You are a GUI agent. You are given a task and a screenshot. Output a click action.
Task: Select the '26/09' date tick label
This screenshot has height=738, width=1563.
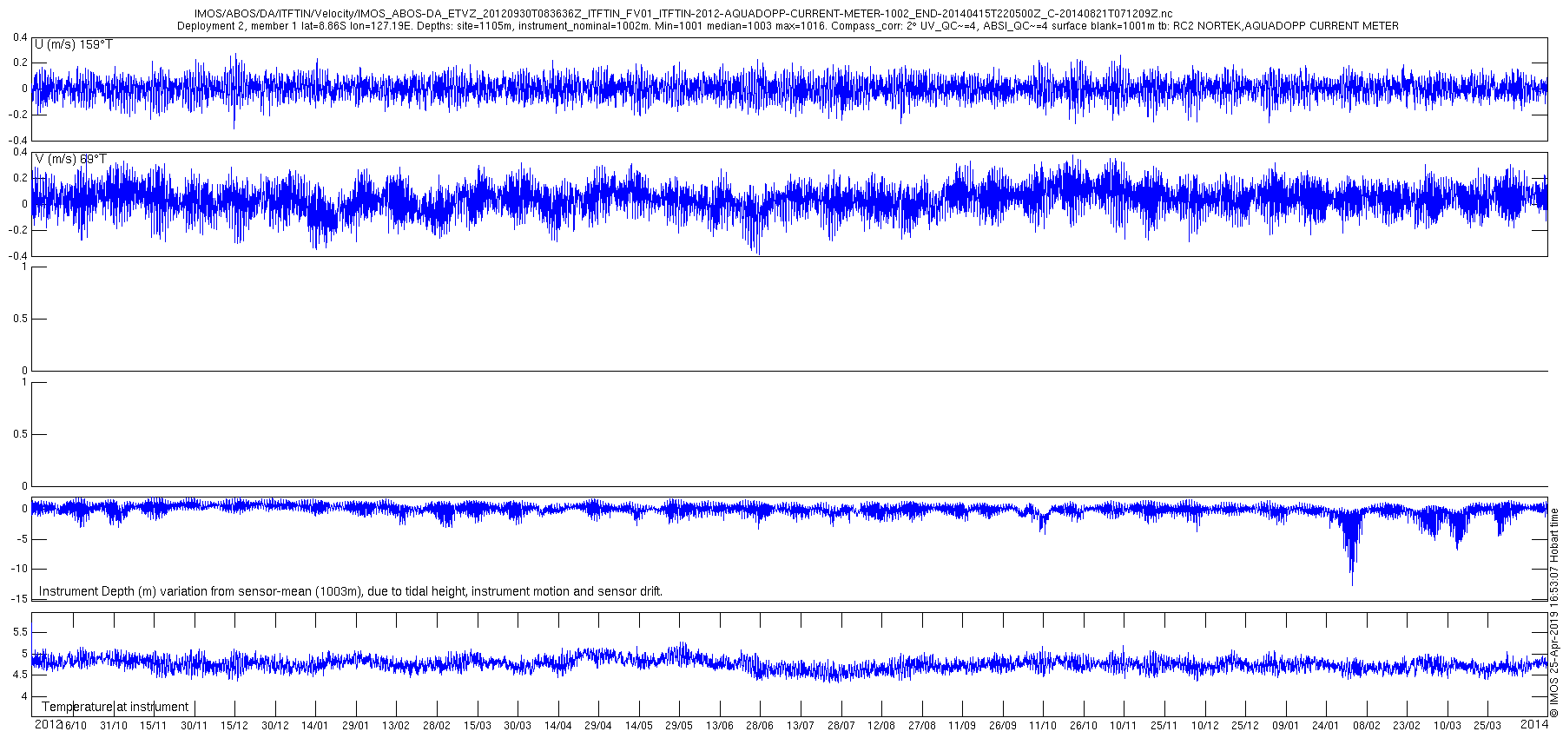coord(1002,726)
